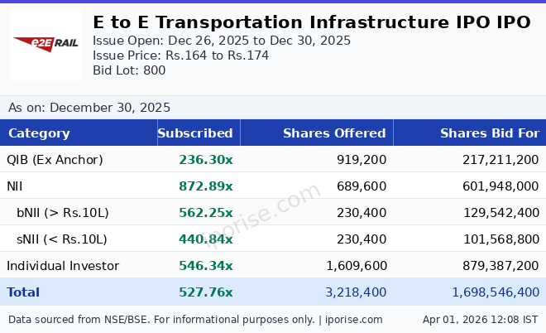
Task: Click the 527.76x total subscription figure
Action: tap(206, 292)
